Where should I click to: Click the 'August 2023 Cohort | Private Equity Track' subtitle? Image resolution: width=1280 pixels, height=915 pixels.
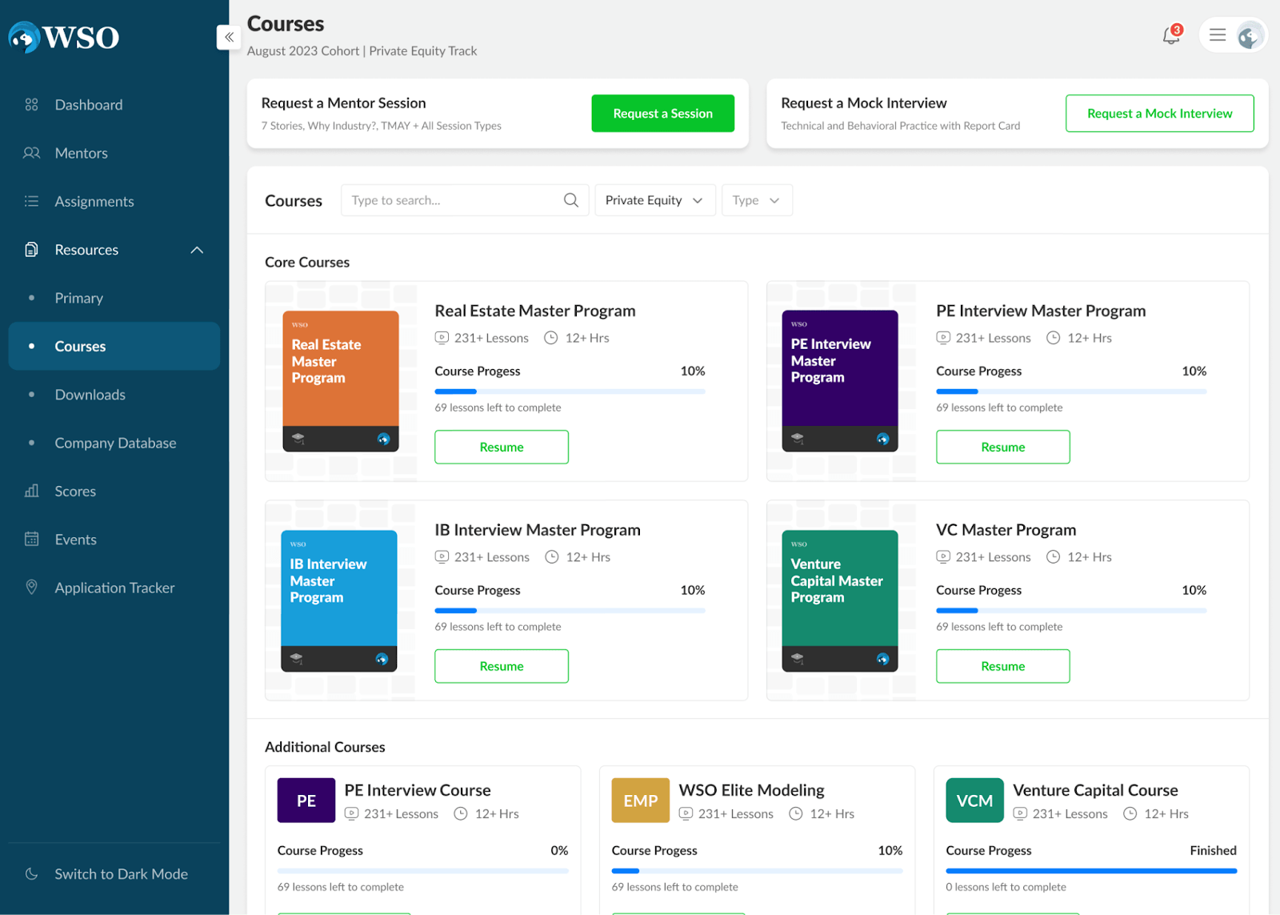tap(362, 51)
